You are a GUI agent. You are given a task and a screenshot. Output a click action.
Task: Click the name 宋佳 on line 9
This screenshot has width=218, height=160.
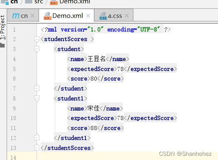click(93, 108)
